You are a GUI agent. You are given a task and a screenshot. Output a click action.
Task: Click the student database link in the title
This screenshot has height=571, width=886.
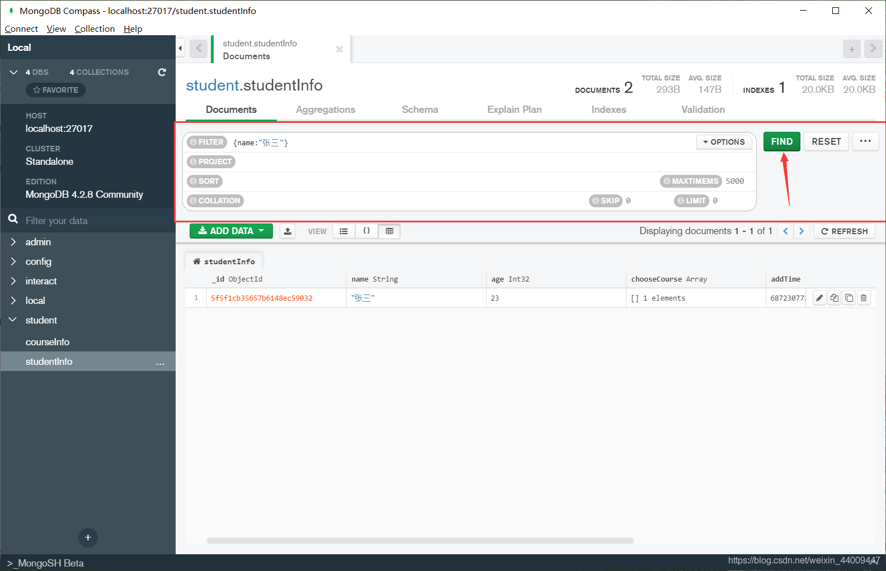coord(213,85)
